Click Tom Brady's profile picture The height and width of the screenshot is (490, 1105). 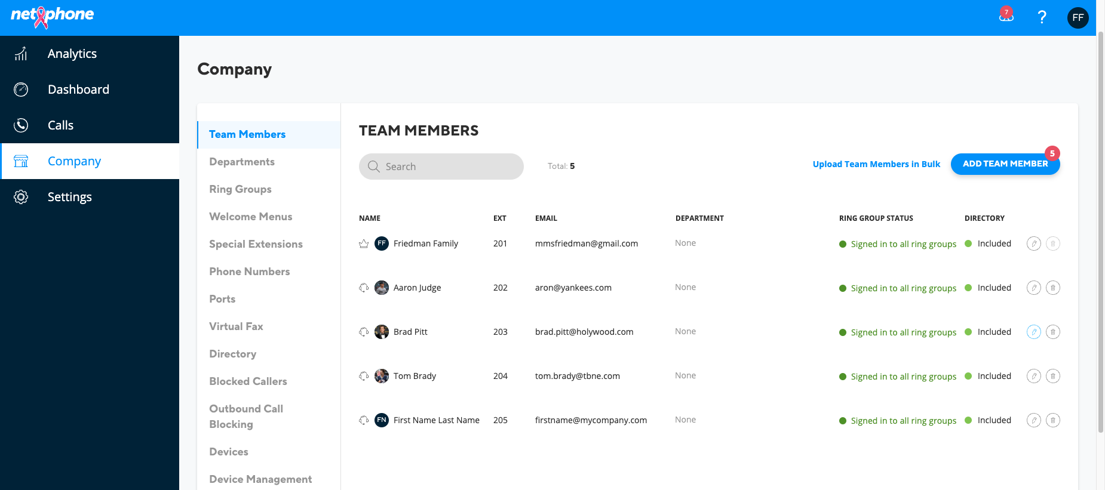tap(382, 376)
